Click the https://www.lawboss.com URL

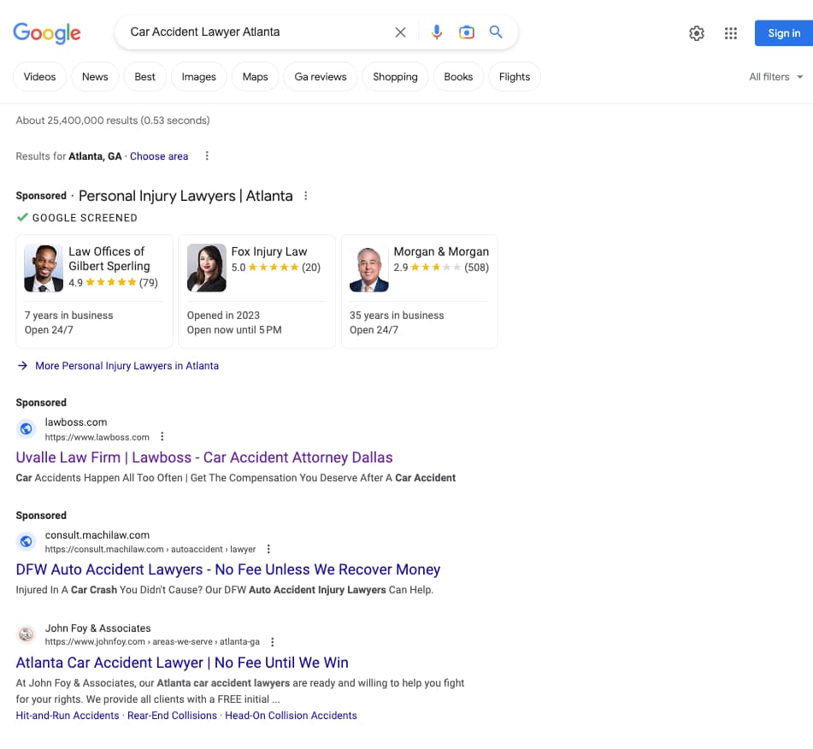(97, 437)
